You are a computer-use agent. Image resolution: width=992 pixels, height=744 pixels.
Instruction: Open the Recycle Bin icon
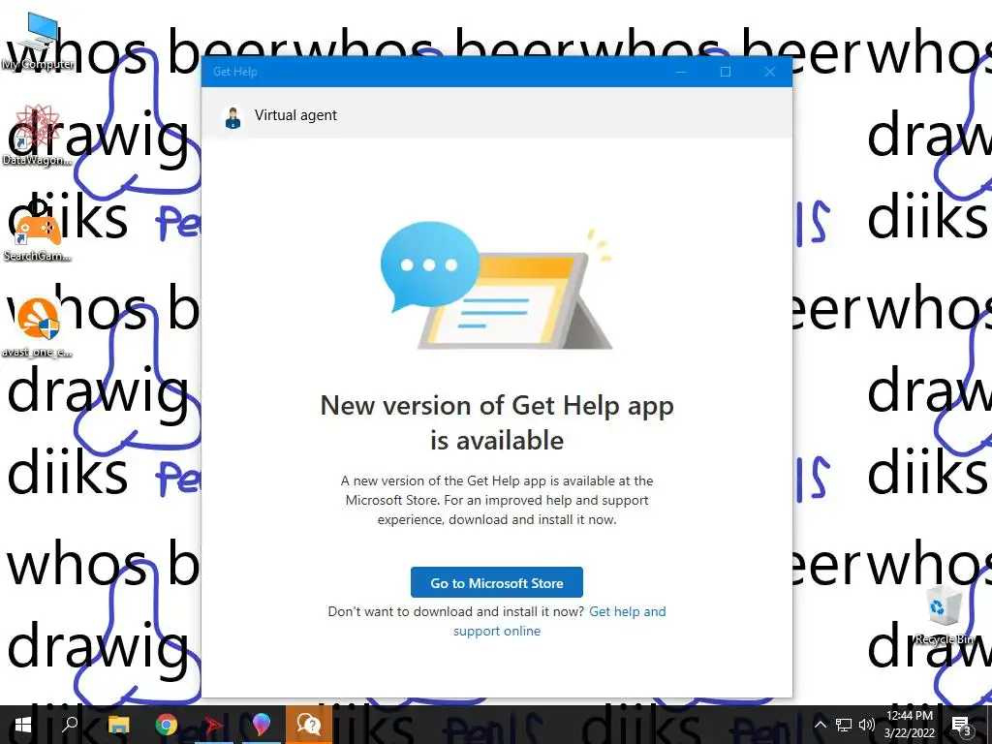pyautogui.click(x=944, y=615)
